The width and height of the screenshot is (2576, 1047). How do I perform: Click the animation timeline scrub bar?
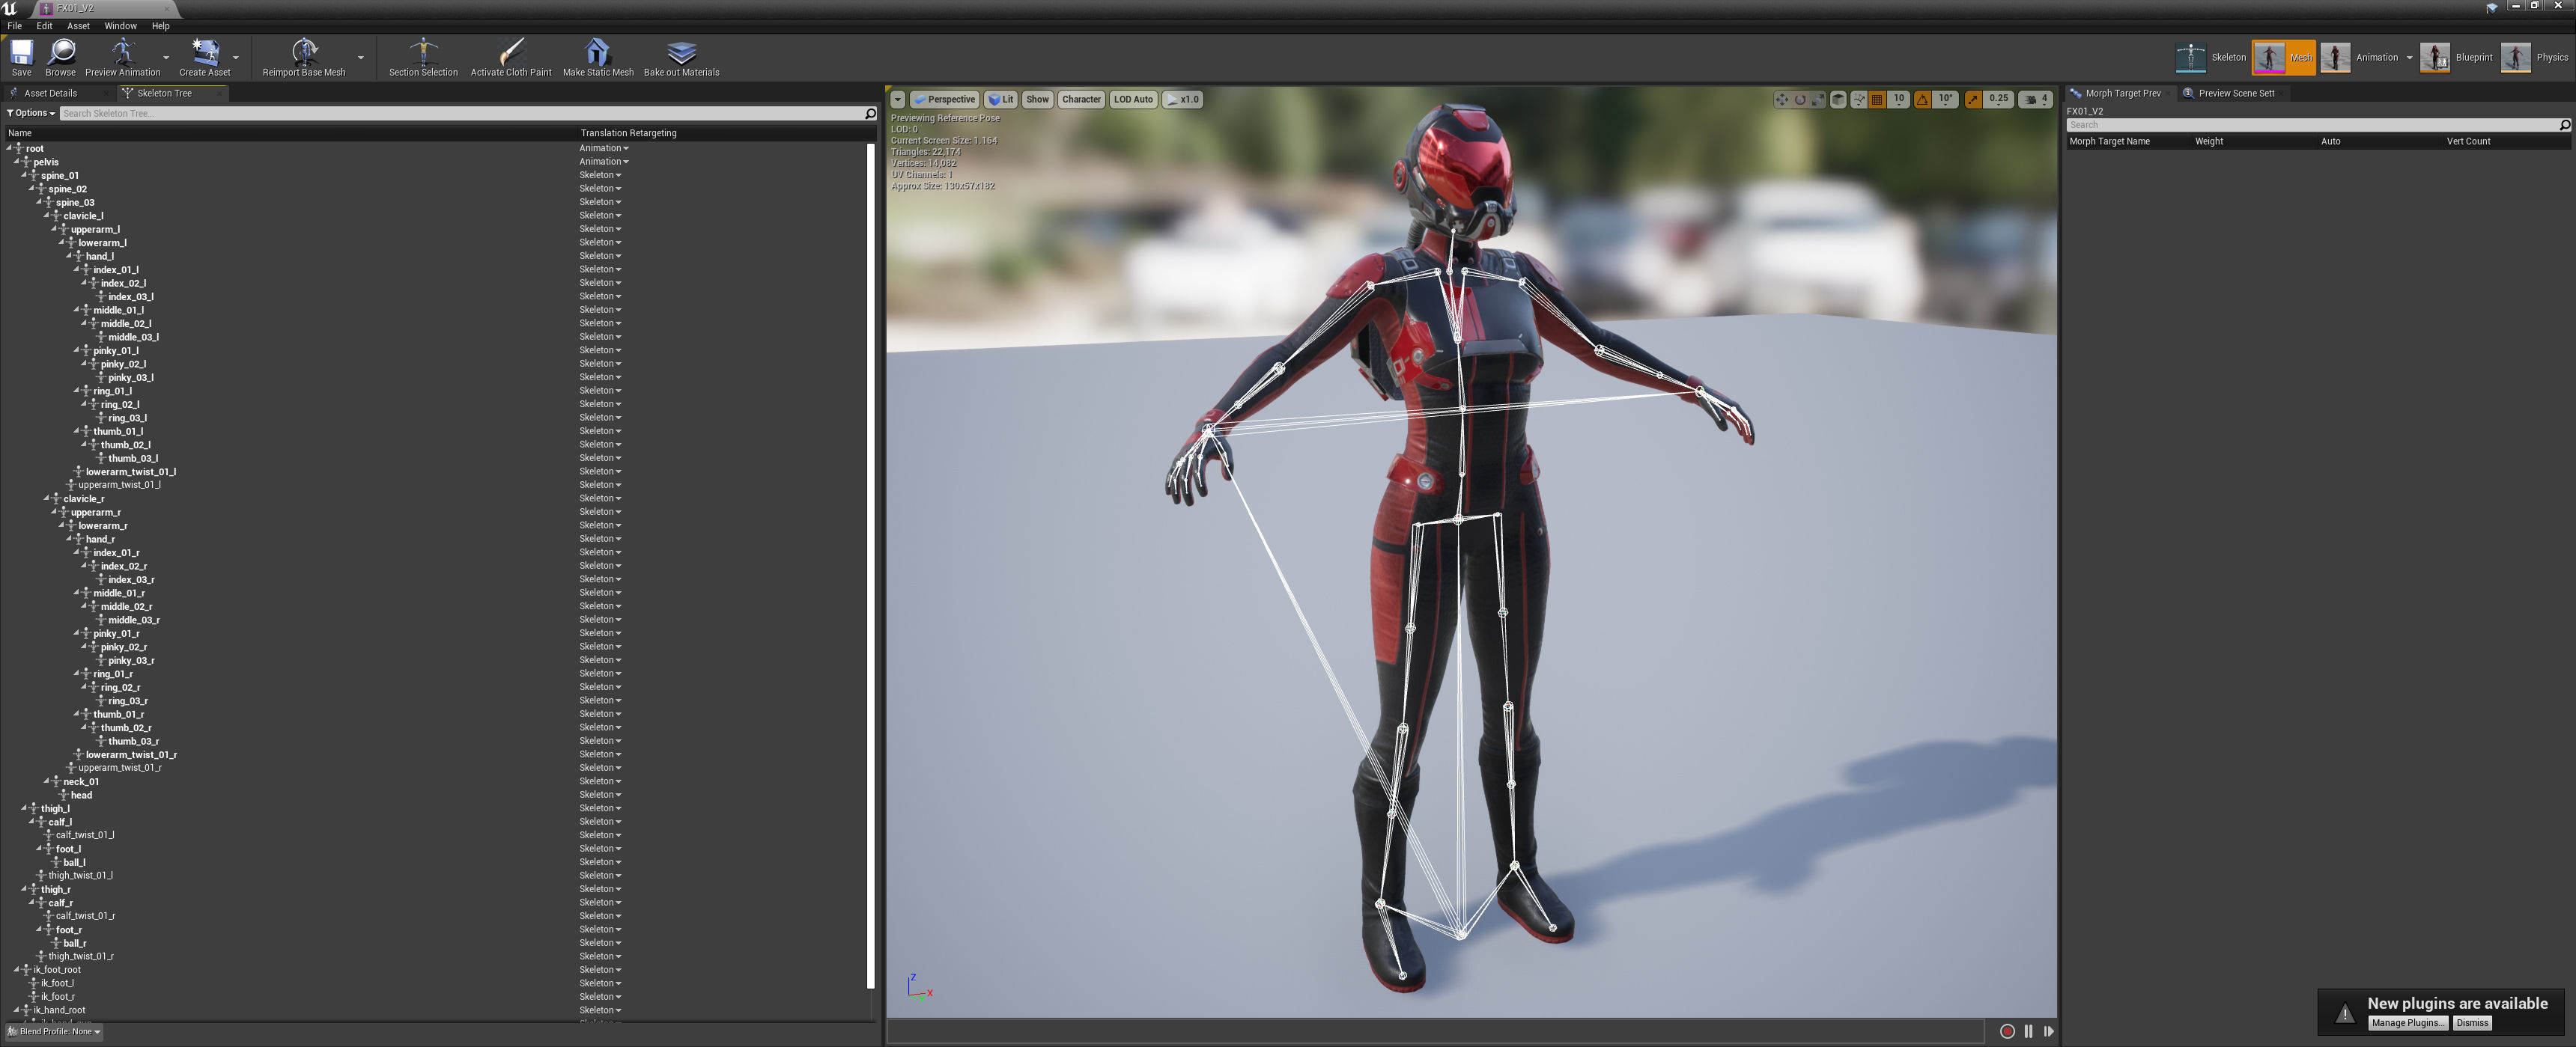click(1435, 1031)
